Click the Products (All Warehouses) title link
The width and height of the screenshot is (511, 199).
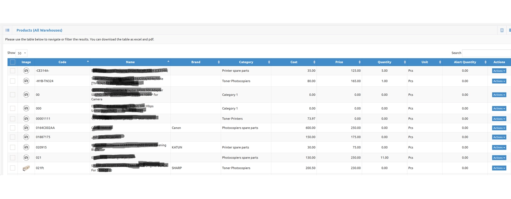point(39,30)
